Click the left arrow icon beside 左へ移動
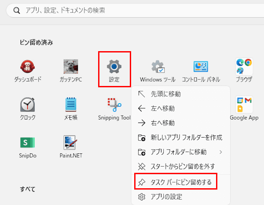This screenshot has height=205, width=264. [142, 108]
